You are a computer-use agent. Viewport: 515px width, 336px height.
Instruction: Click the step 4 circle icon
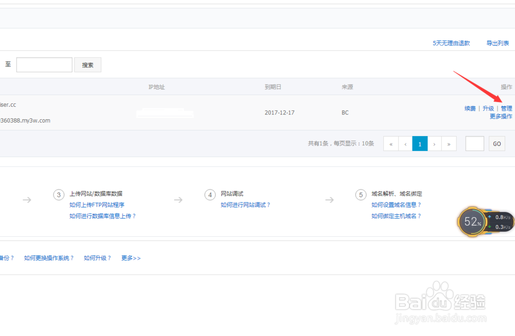click(210, 195)
